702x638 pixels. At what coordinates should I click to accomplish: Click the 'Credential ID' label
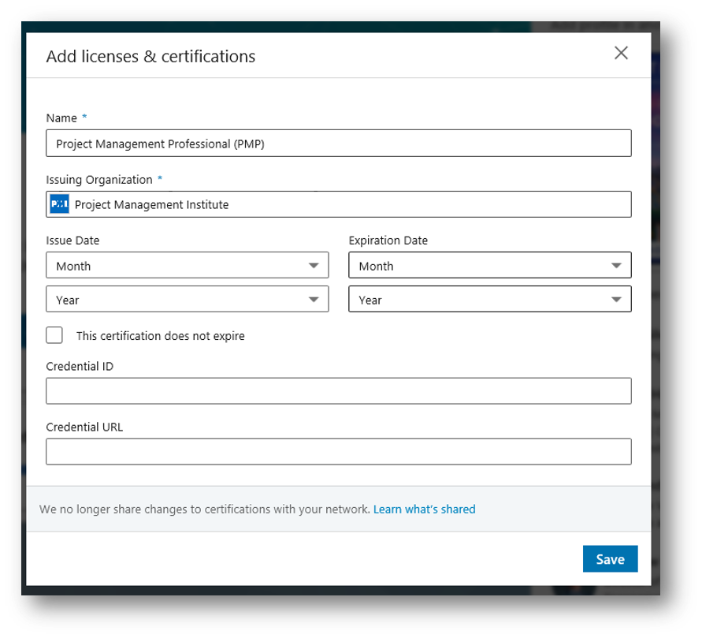(x=80, y=367)
